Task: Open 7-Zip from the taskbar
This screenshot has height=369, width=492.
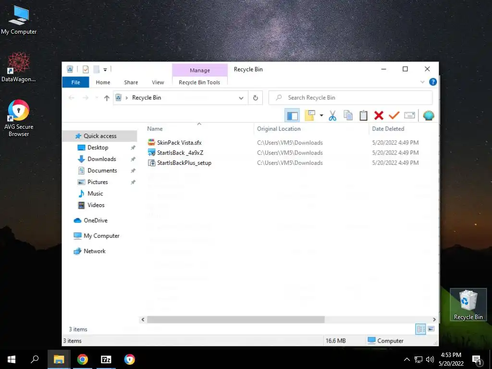Action: tap(106, 359)
